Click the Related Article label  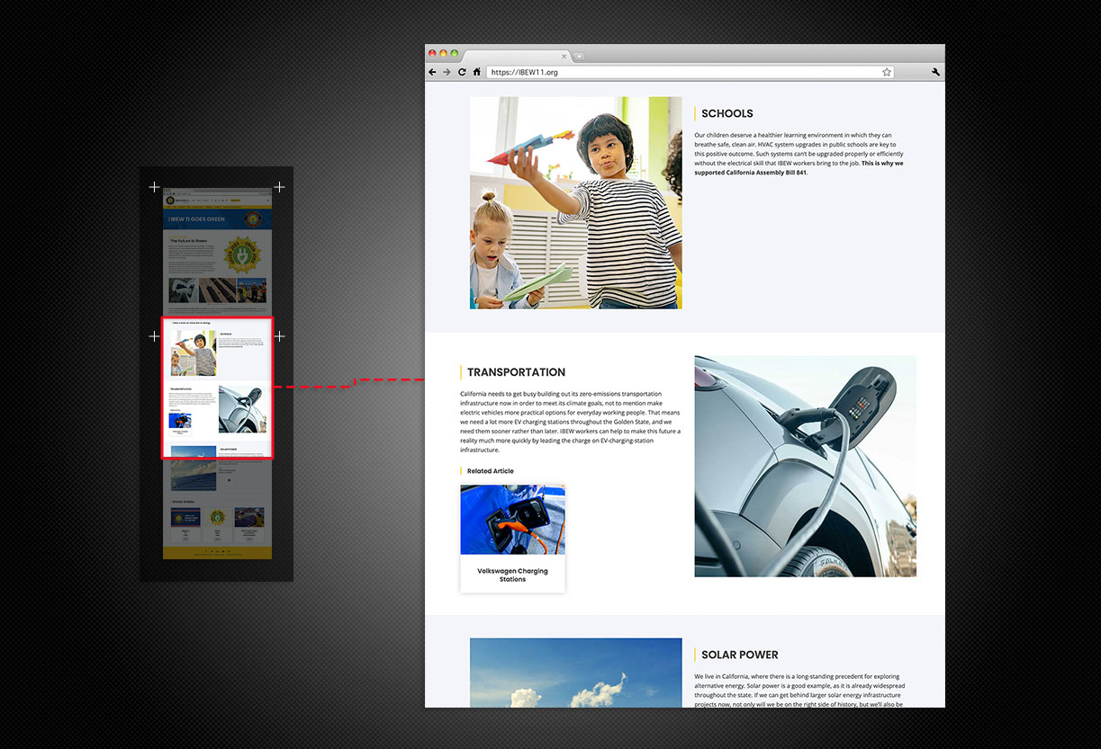(x=490, y=471)
